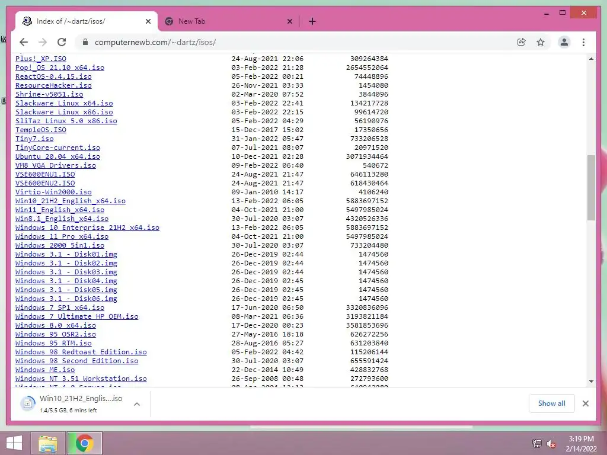Download ReactOS-0.4.15.iso
This screenshot has width=607, height=455.
click(53, 76)
